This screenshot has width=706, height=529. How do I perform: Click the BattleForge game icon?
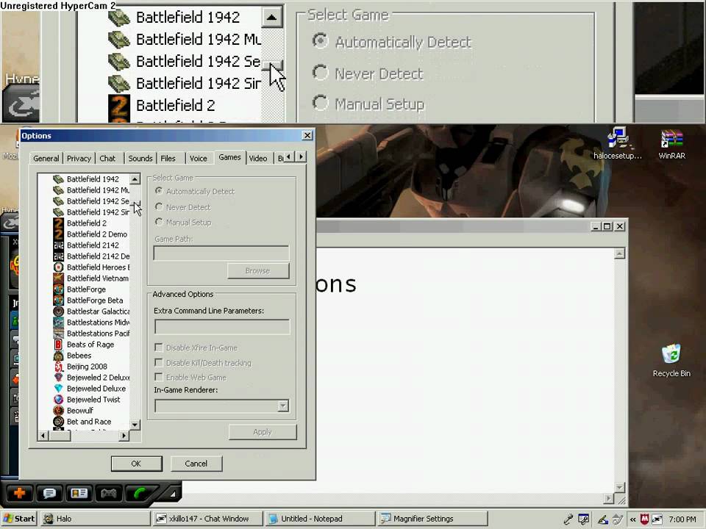pos(59,289)
